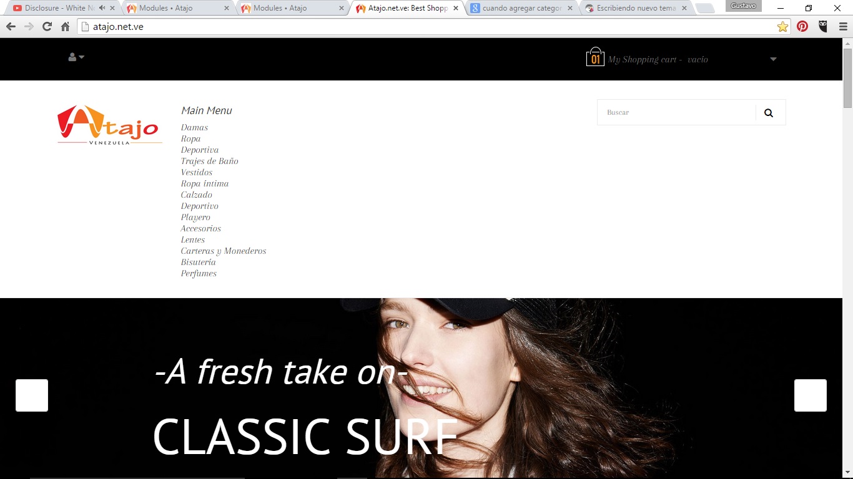This screenshot has width=853, height=479.
Task: Open the Damas menu link
Action: 194,127
